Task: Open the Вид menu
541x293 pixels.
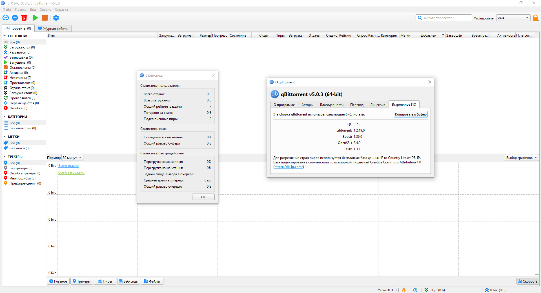Action: (x=33, y=10)
